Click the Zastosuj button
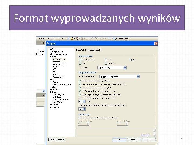Screen dimensions: 194x145 click(134, 140)
